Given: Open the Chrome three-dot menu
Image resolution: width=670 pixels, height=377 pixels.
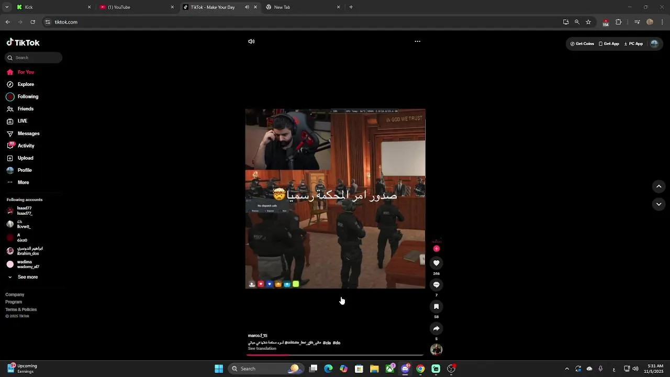Looking at the screenshot, I should pos(662,22).
